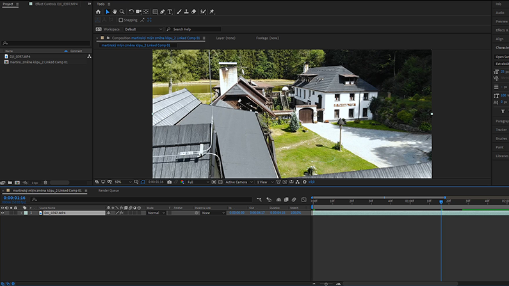509x286 pixels.
Task: Open the 1 View layout dropdown
Action: pyautogui.click(x=265, y=182)
